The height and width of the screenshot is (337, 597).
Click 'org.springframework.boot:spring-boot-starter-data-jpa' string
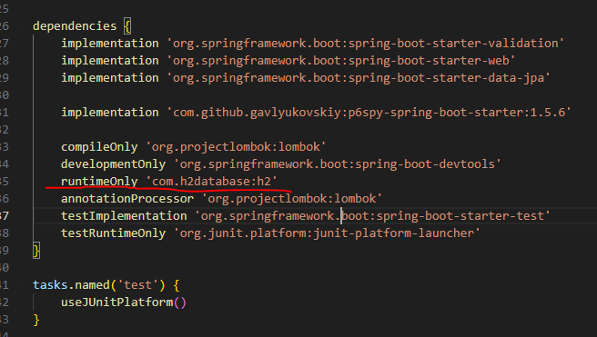[359, 78]
